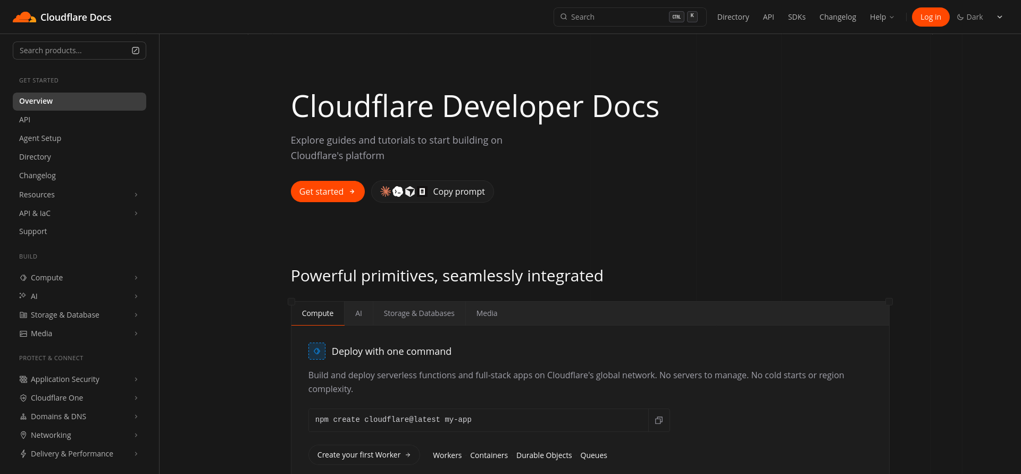Open API under Get Started sidebar
Image resolution: width=1021 pixels, height=474 pixels.
click(79, 120)
